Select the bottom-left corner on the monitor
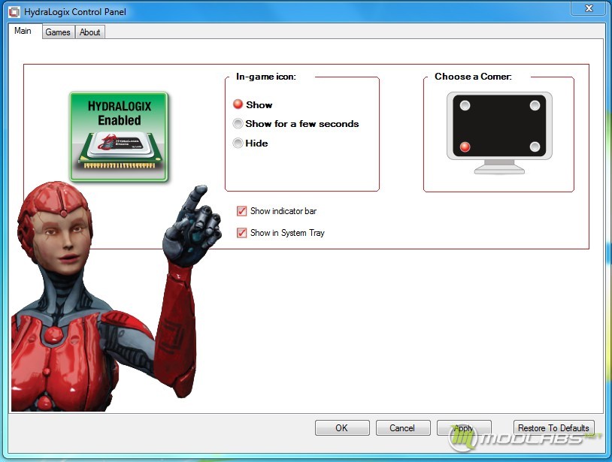612x462 pixels. tap(465, 147)
